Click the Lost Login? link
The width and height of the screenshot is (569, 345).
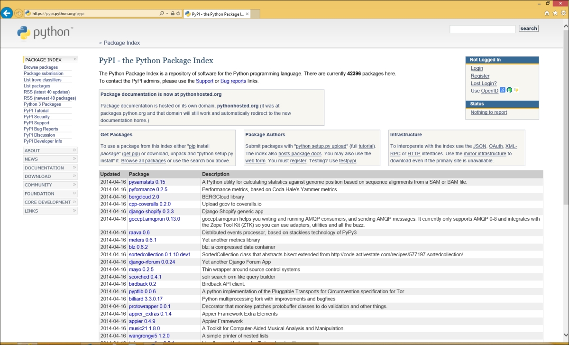click(x=484, y=84)
